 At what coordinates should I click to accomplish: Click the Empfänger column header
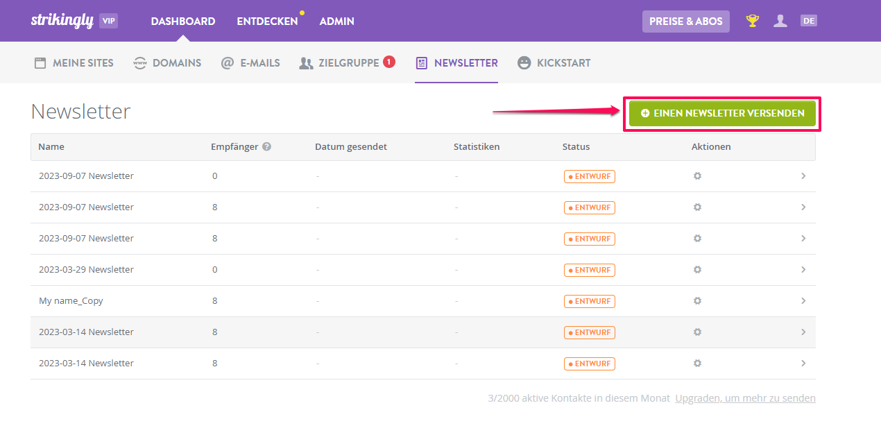tap(234, 147)
